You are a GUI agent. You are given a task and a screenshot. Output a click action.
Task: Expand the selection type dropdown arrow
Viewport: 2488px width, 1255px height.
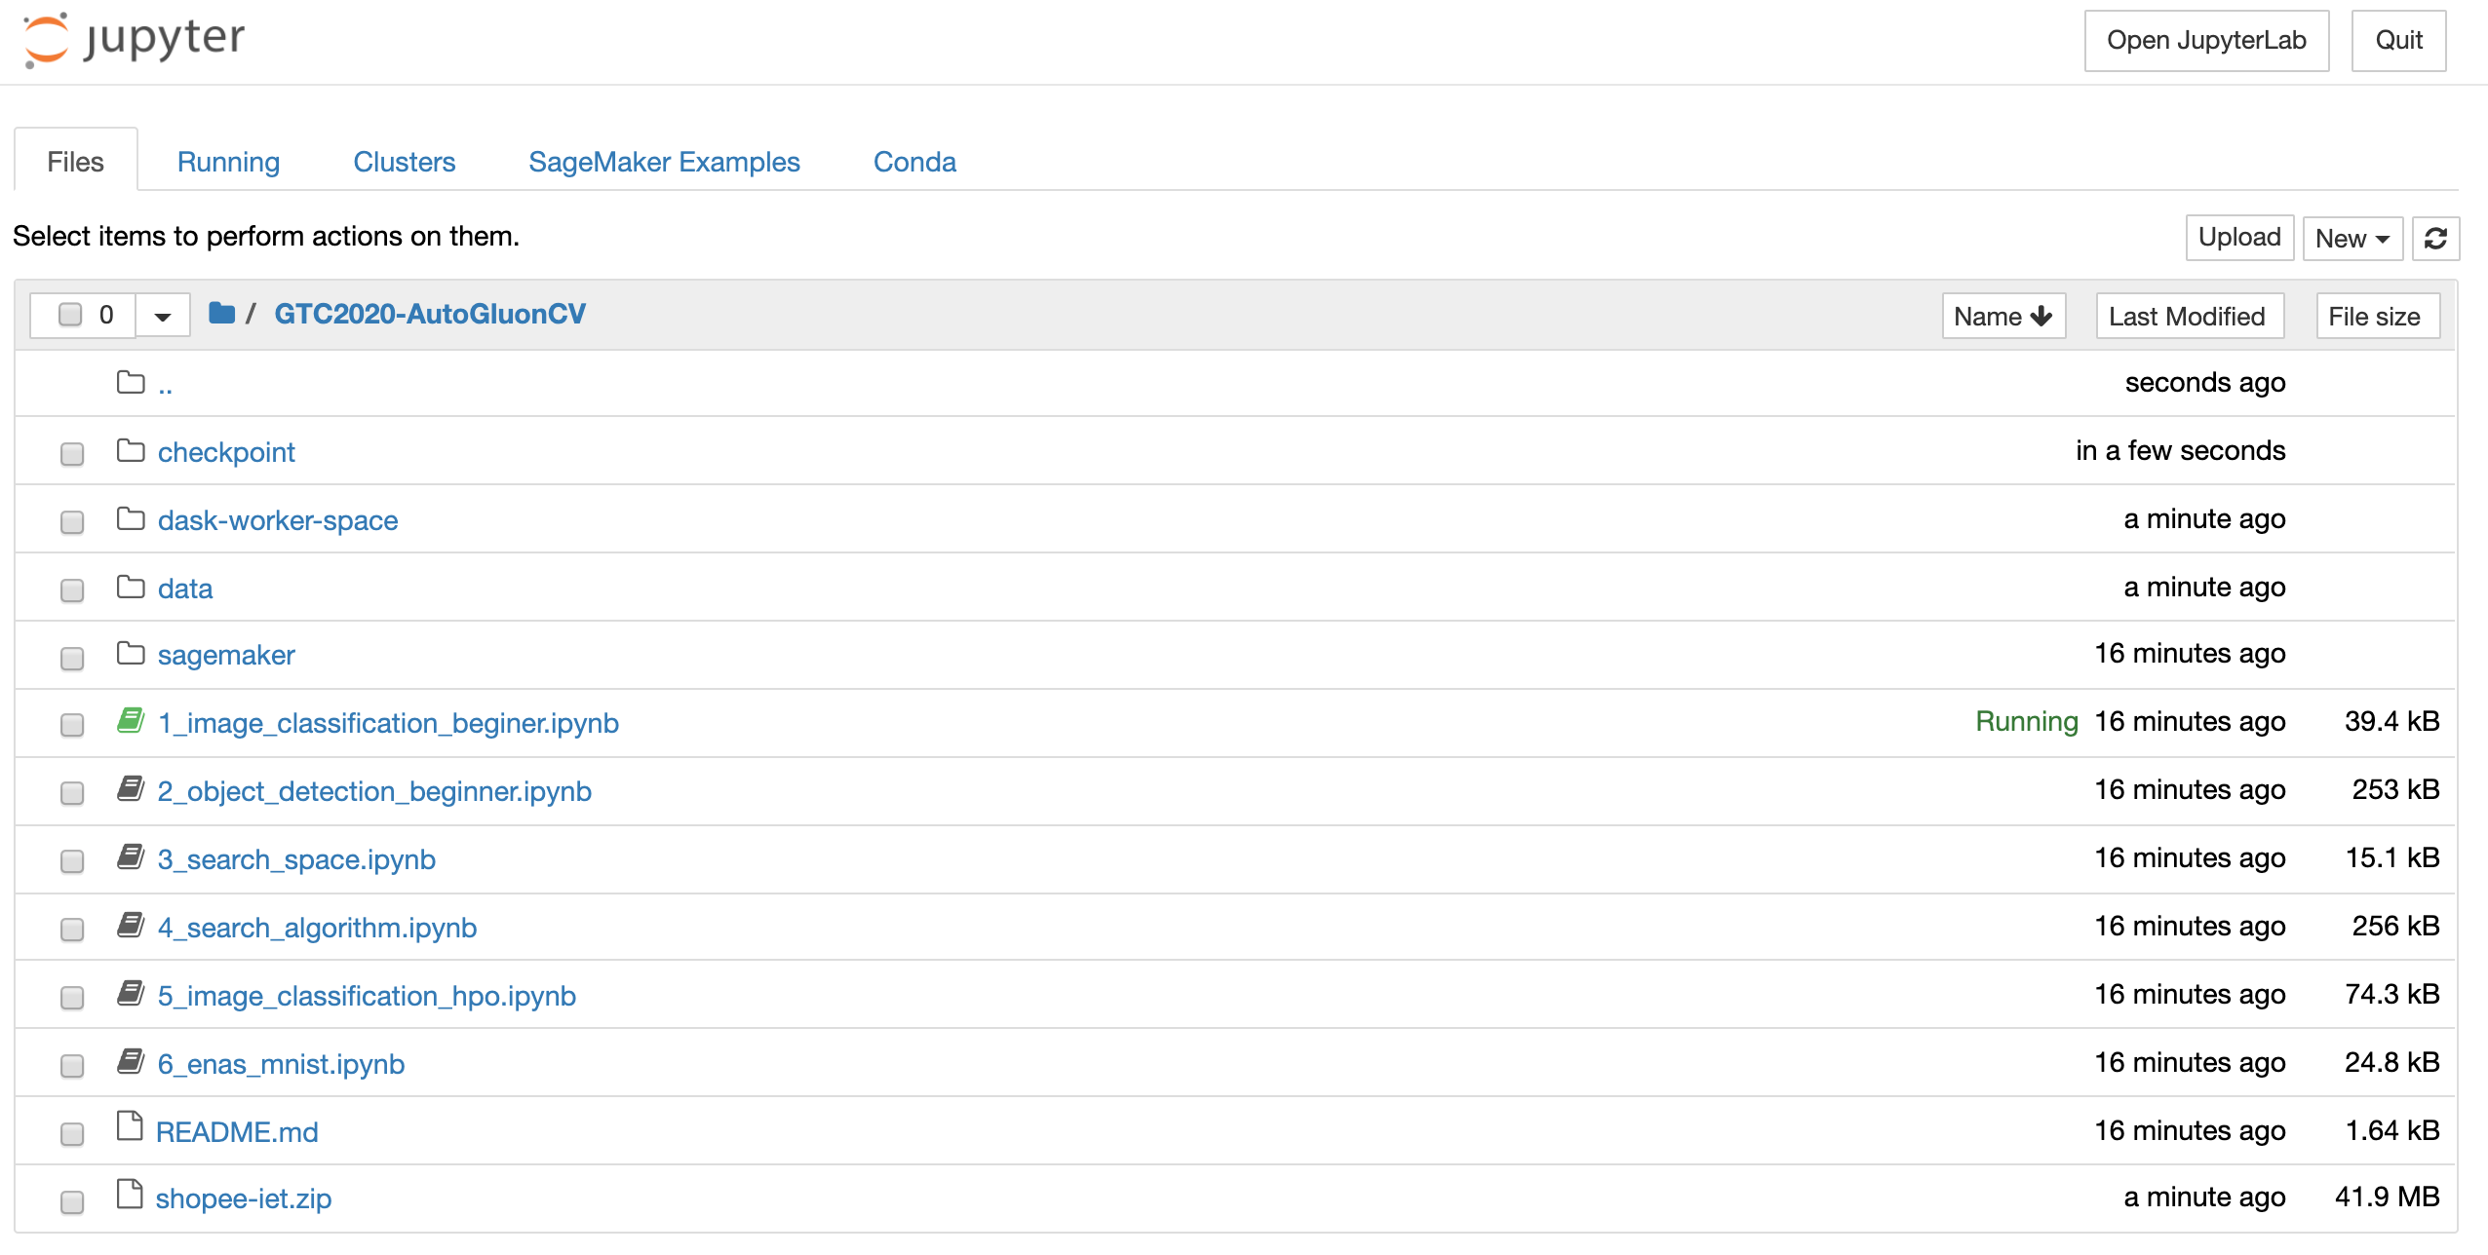pyautogui.click(x=163, y=316)
